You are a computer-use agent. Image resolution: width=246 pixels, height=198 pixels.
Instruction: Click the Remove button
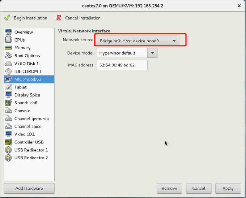tap(169, 188)
